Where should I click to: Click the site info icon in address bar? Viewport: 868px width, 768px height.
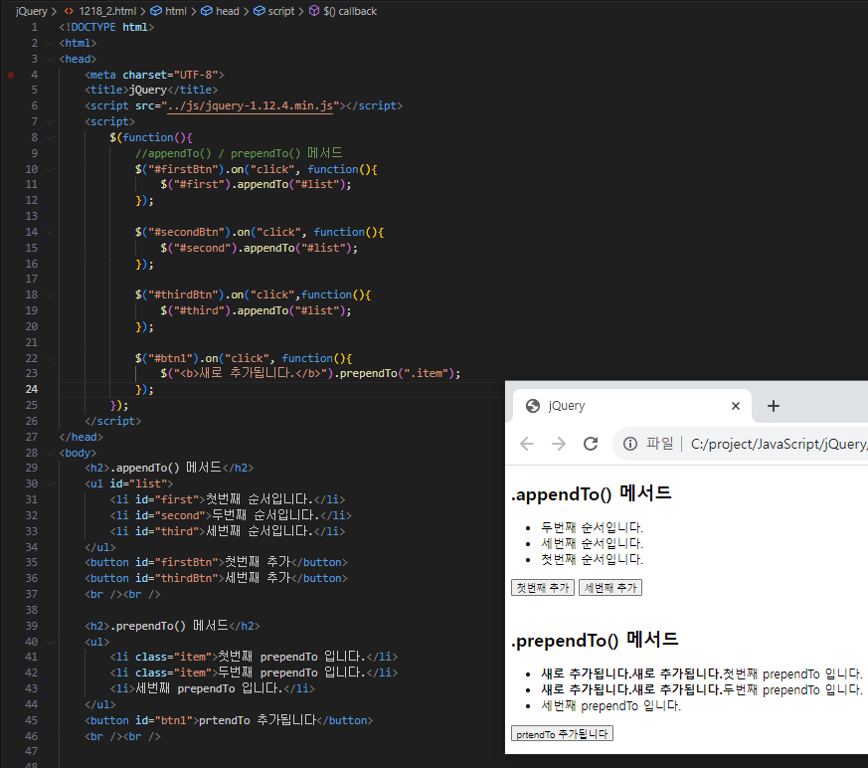point(630,444)
